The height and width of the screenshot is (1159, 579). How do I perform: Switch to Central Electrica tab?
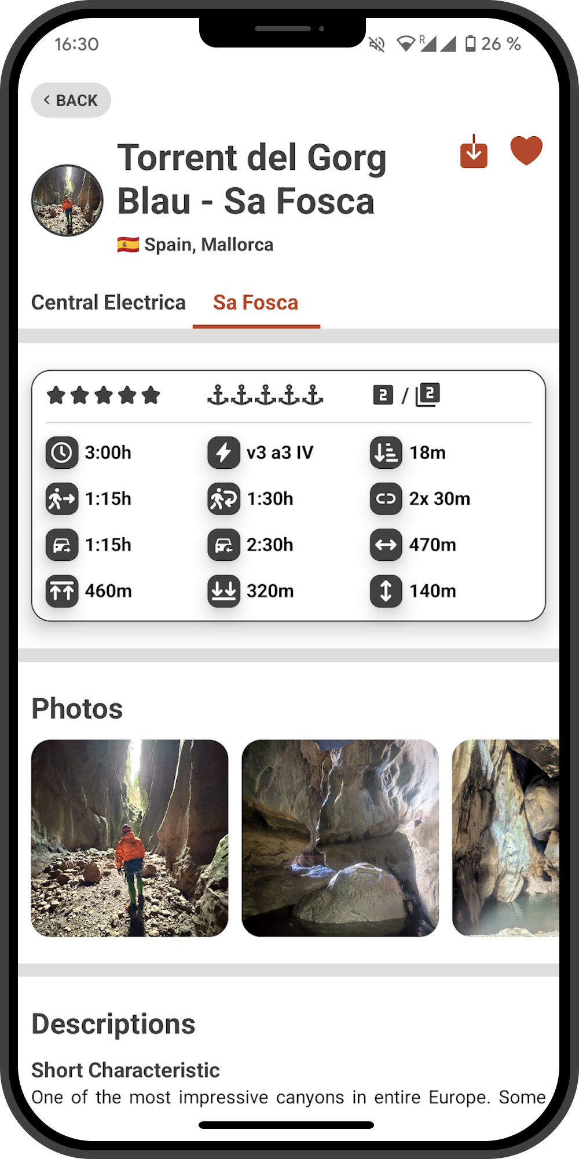pos(108,302)
